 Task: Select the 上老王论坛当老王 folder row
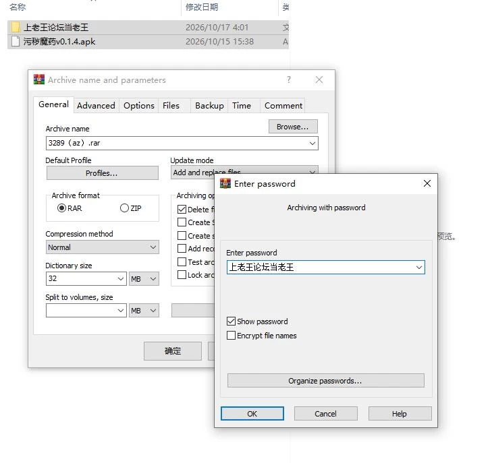[x=148, y=27]
